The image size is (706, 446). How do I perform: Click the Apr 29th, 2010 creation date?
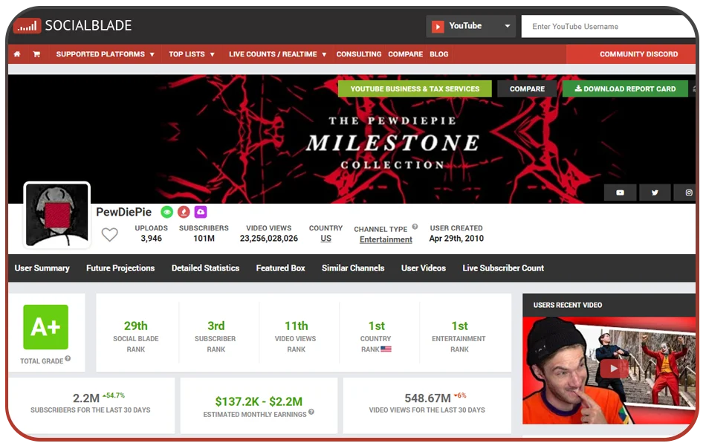coord(456,239)
